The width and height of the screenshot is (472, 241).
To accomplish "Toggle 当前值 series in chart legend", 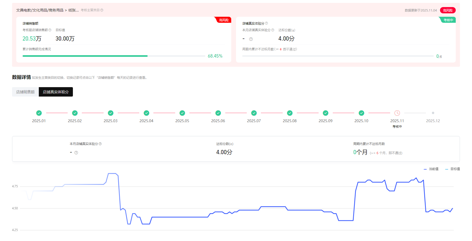I will [431, 169].
